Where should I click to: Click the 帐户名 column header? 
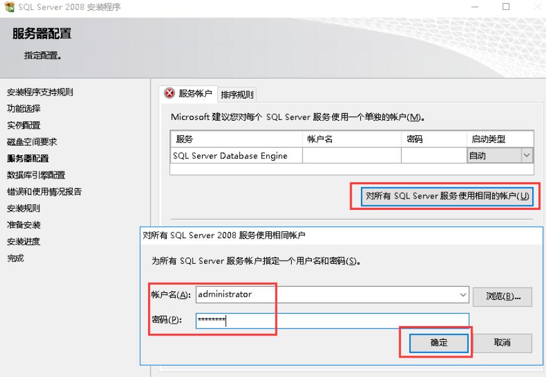pyautogui.click(x=351, y=139)
